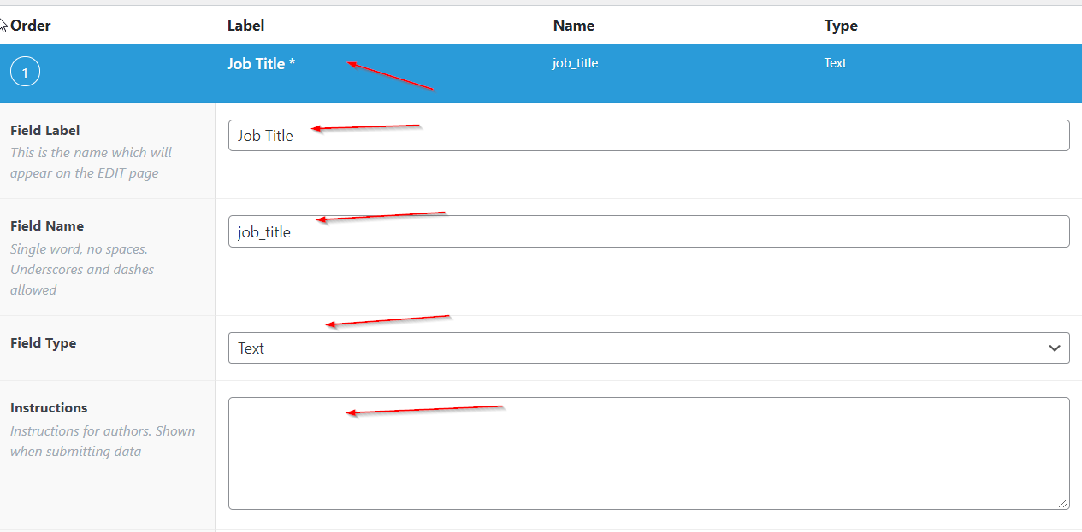This screenshot has height=532, width=1082.
Task: Click into the Instructions textarea
Action: click(x=648, y=453)
